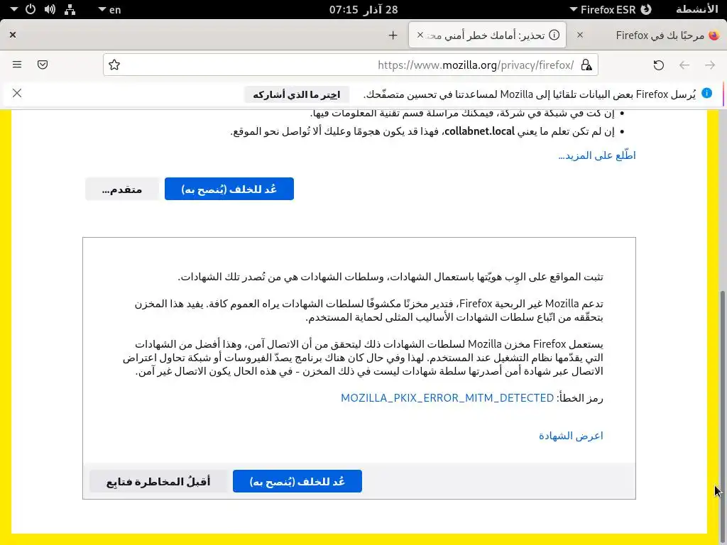Click أقبلُ المخاطرة فتابِع accept risk button
This screenshot has width=727, height=545.
(158, 482)
